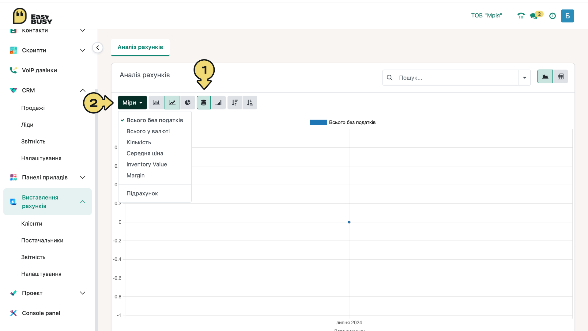Click the blue legend color swatch

coord(318,123)
